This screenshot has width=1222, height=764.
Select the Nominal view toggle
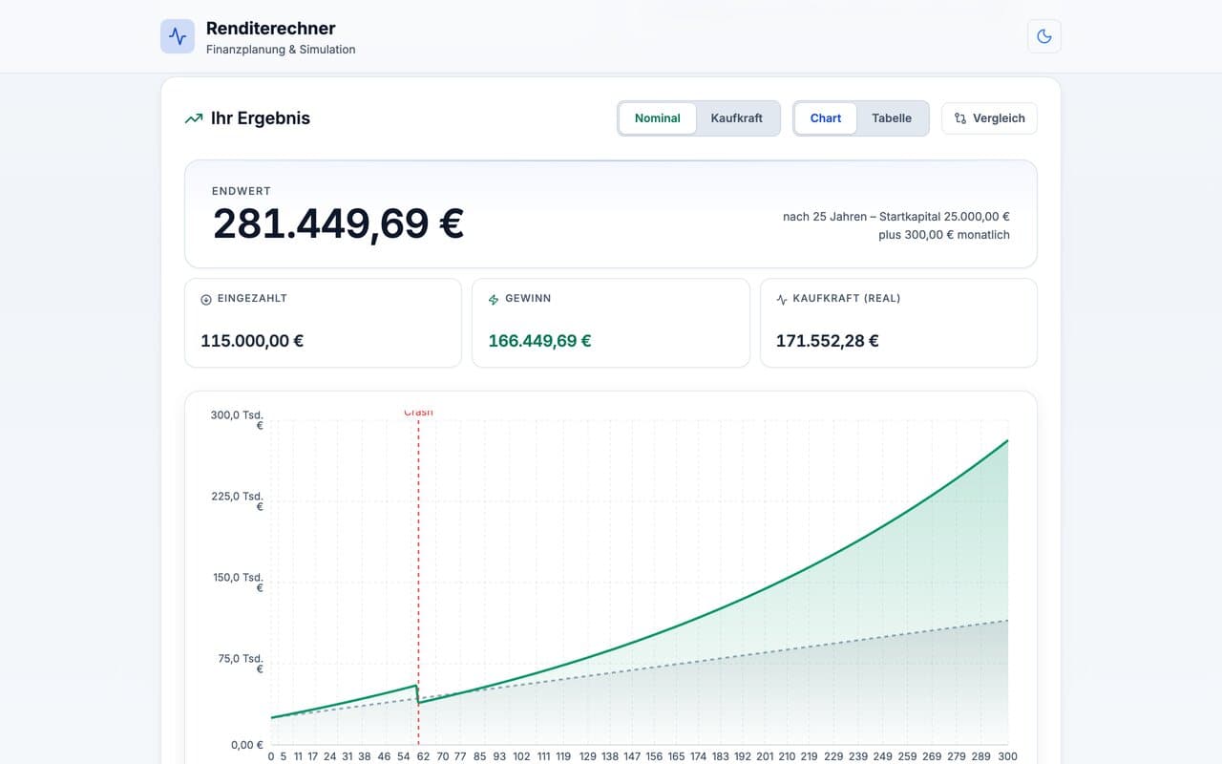point(658,118)
